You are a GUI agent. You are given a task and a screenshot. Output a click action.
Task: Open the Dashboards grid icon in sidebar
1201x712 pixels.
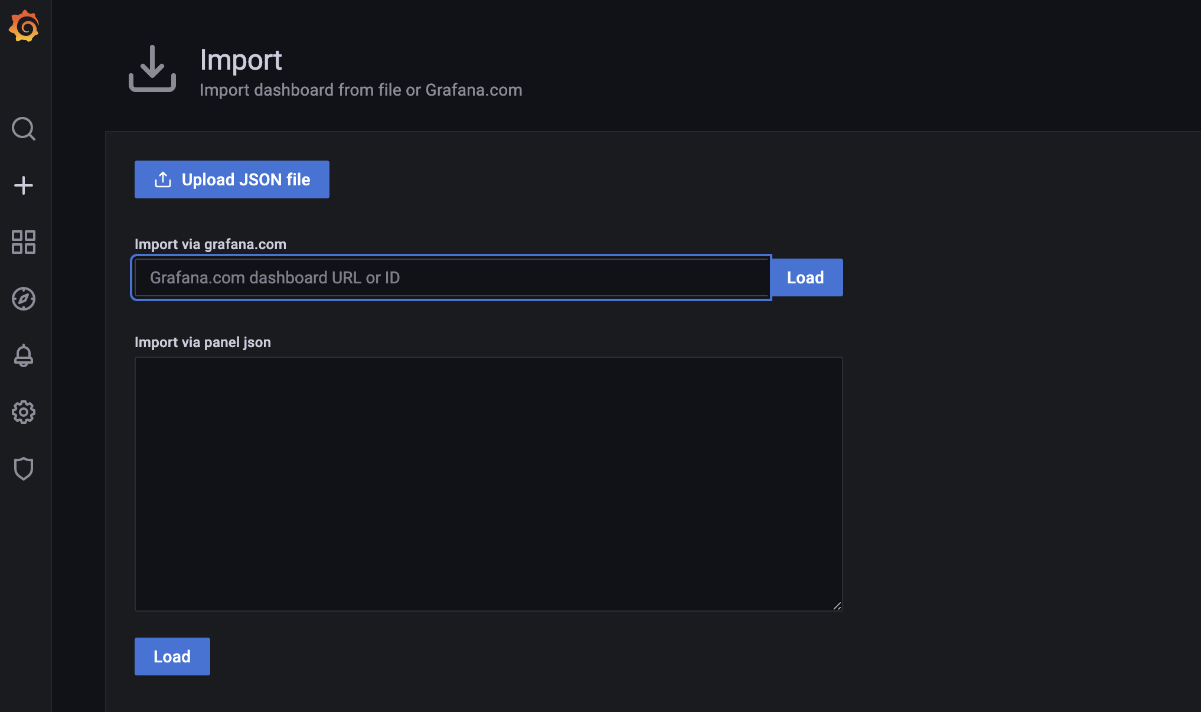(24, 242)
